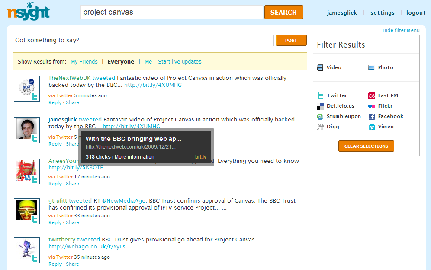Focus the search box containing 'project canvas'

tap(171, 12)
